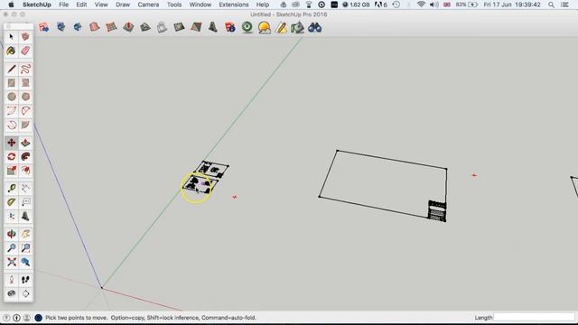Click the Previous view tool
578x325 pixels.
pyautogui.click(x=25, y=262)
